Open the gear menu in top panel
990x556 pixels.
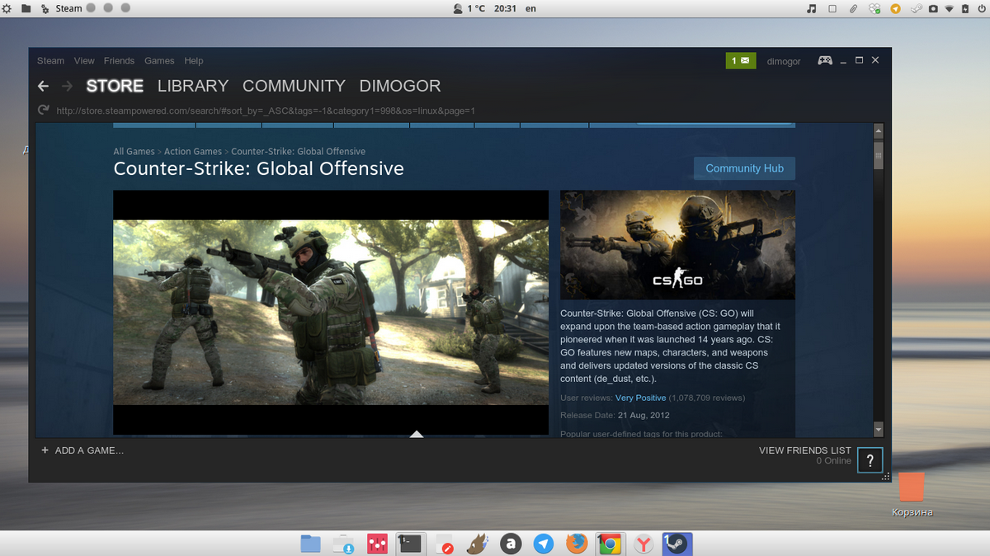click(x=7, y=8)
